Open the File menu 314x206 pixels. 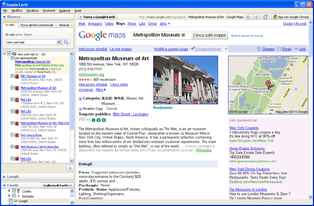[x=5, y=11]
